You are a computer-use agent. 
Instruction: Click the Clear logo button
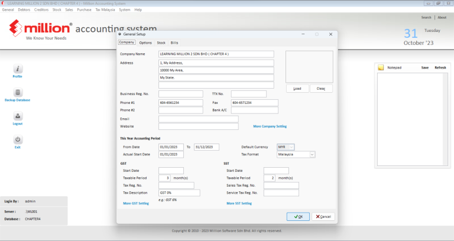tap(321, 89)
